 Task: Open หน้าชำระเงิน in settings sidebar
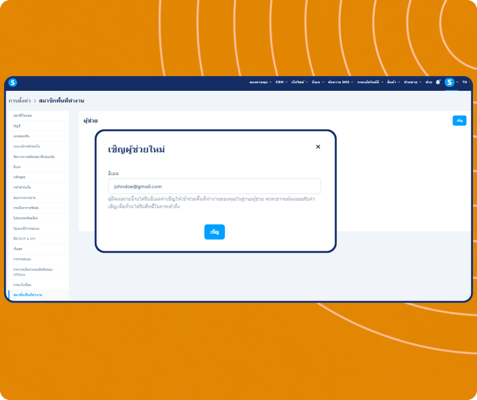pos(38,187)
